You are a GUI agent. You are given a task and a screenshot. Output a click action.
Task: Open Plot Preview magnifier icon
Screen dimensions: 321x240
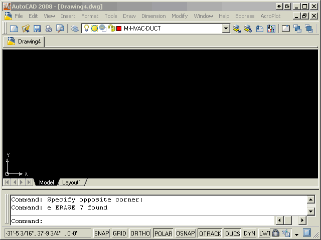pos(60,28)
